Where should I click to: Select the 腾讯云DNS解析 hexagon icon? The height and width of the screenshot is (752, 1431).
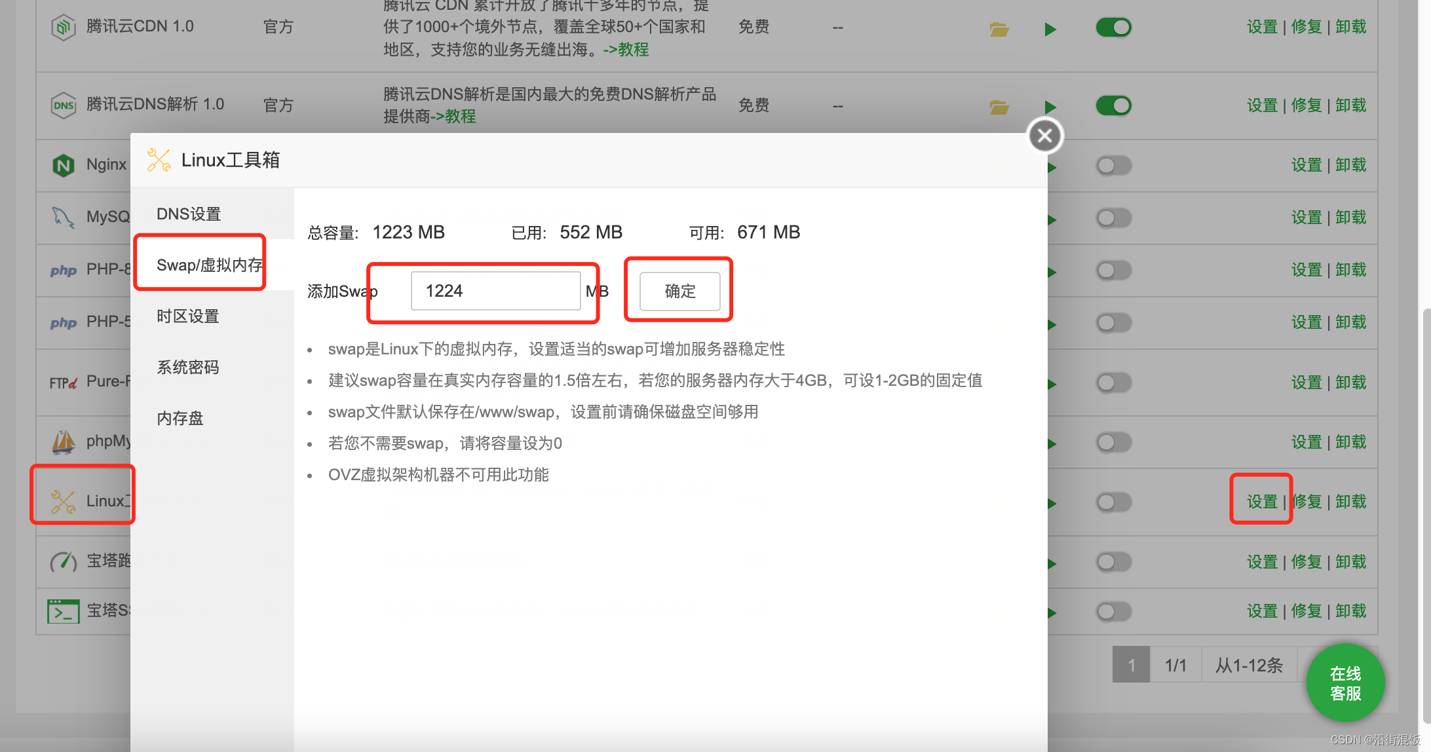point(63,104)
